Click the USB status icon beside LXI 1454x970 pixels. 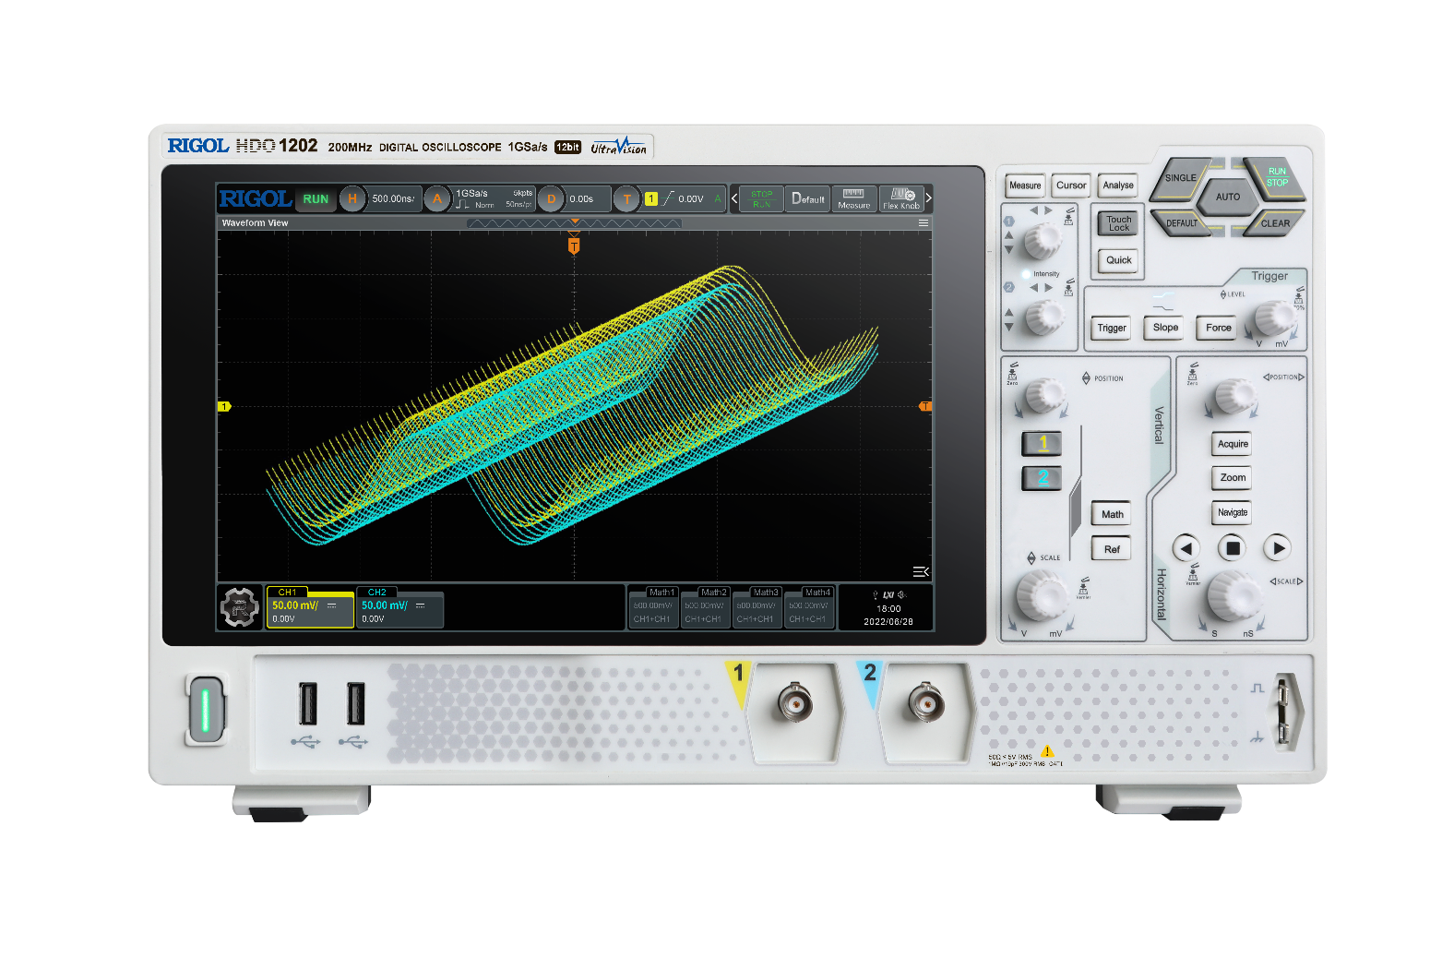(x=875, y=595)
